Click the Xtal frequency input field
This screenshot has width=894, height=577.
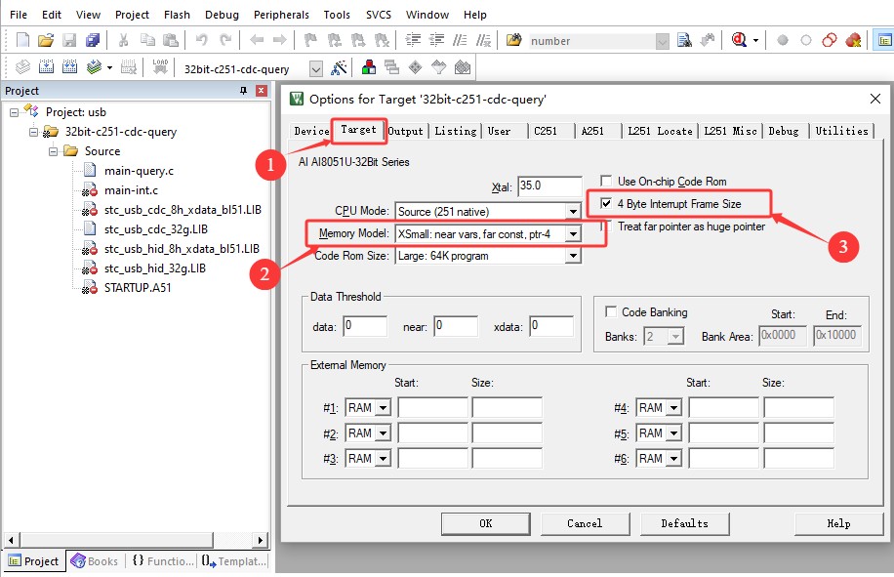[x=549, y=185]
